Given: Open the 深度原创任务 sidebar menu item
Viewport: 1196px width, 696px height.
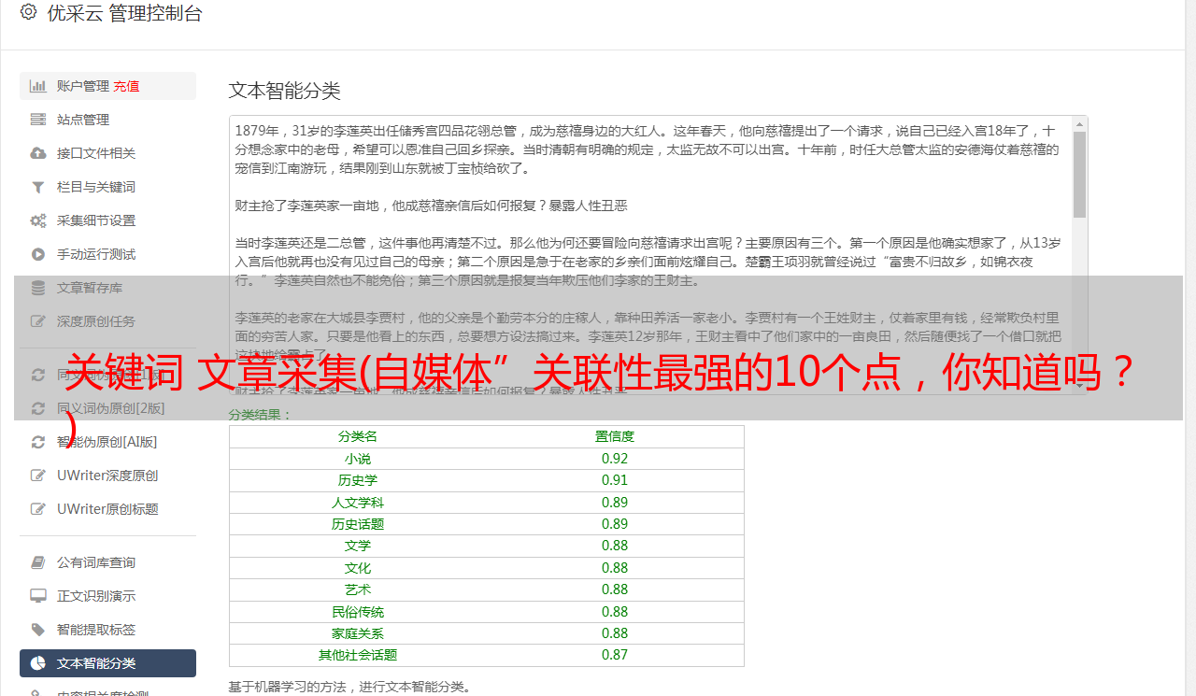Looking at the screenshot, I should [x=95, y=321].
